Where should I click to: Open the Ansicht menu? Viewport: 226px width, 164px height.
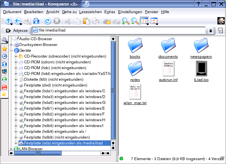pos(53,12)
